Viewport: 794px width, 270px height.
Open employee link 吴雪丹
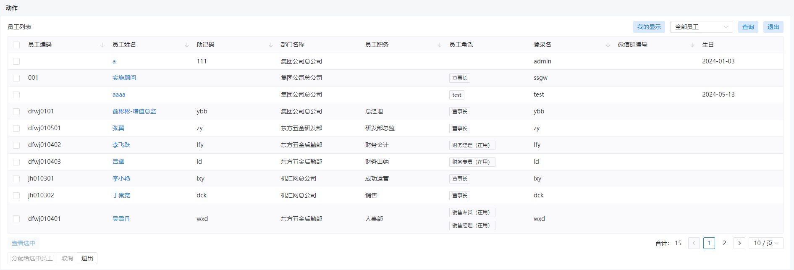pyautogui.click(x=121, y=219)
